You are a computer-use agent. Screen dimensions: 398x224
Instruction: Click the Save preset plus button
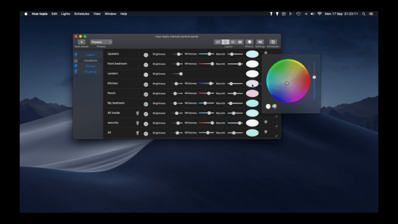81,42
